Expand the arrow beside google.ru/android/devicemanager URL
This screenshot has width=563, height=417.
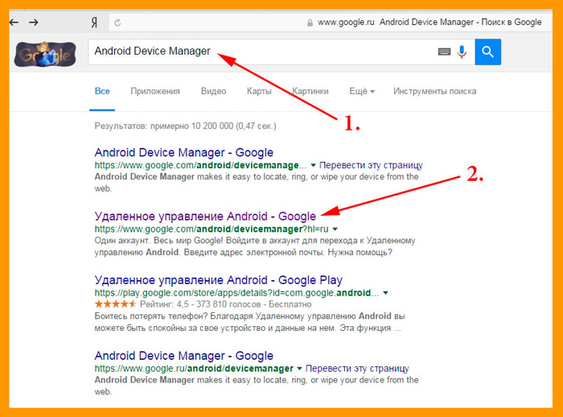point(299,369)
